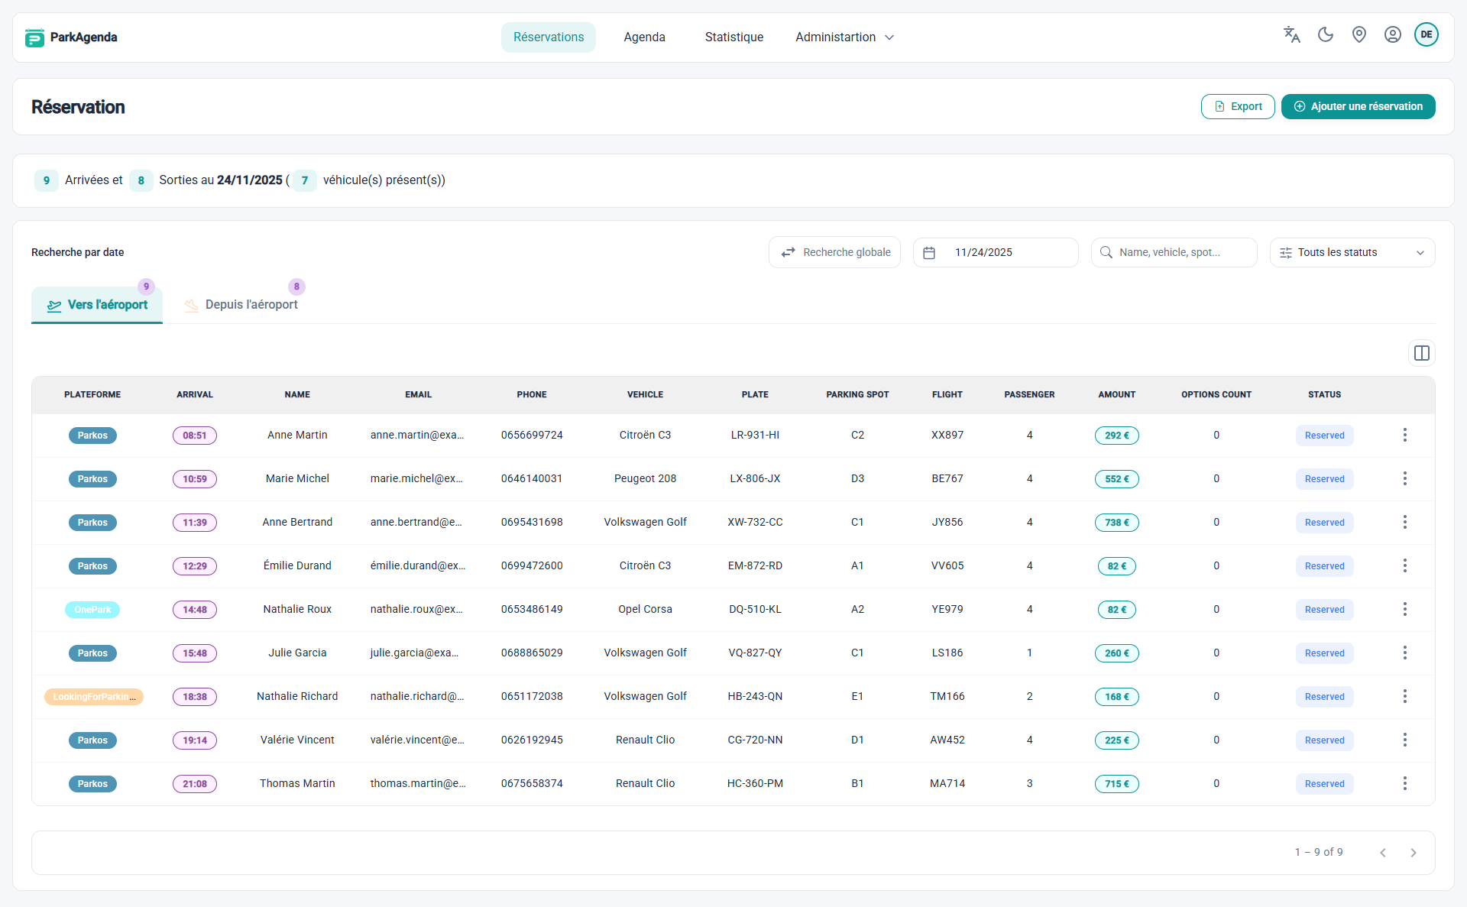Click the 292 € amount badge
This screenshot has width=1467, height=907.
pos(1117,435)
